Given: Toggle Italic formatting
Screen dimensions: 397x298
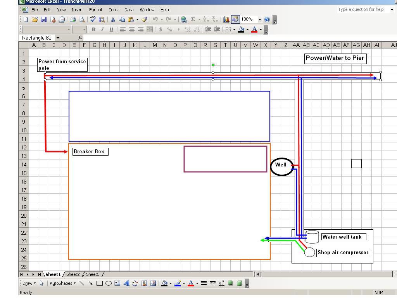Looking at the screenshot, I should [102, 29].
